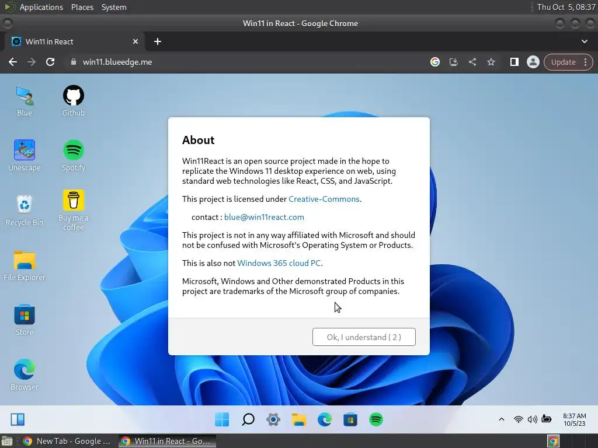The image size is (598, 448).
Task: Click Ok, I understand button
Action: pos(364,337)
